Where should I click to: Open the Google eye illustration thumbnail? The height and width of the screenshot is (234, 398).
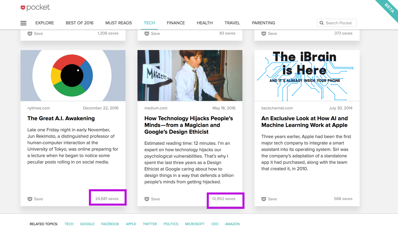pyautogui.click(x=73, y=75)
